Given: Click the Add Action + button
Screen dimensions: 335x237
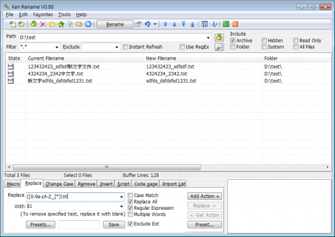Looking at the screenshot, I should 205,196.
